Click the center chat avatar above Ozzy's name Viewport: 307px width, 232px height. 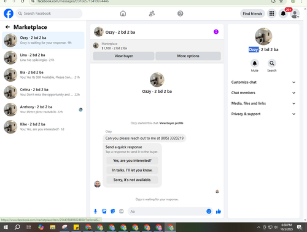pos(157,80)
